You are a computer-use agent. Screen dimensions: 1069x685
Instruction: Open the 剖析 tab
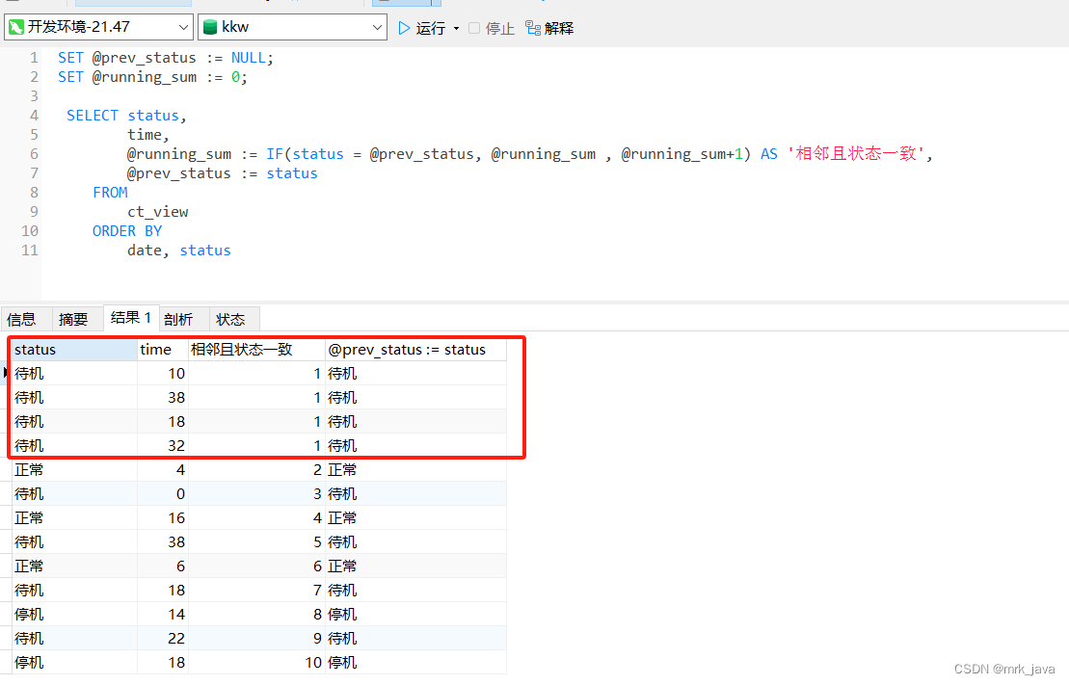[178, 319]
